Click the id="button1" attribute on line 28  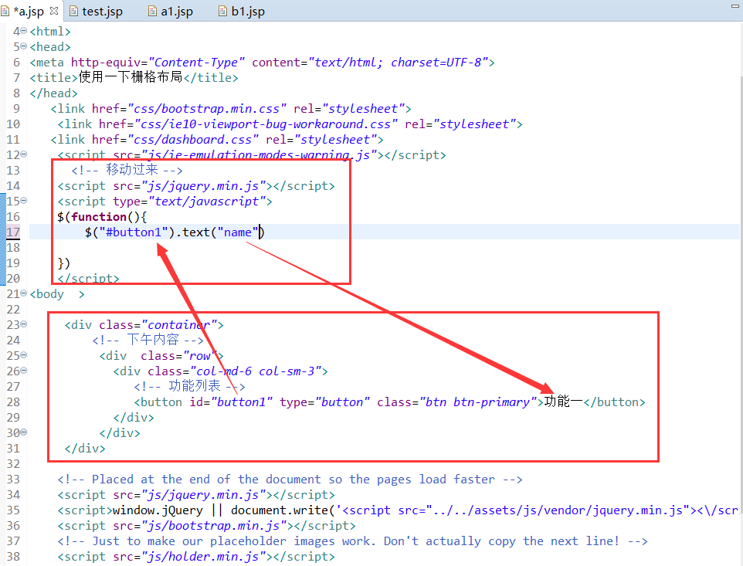231,402
